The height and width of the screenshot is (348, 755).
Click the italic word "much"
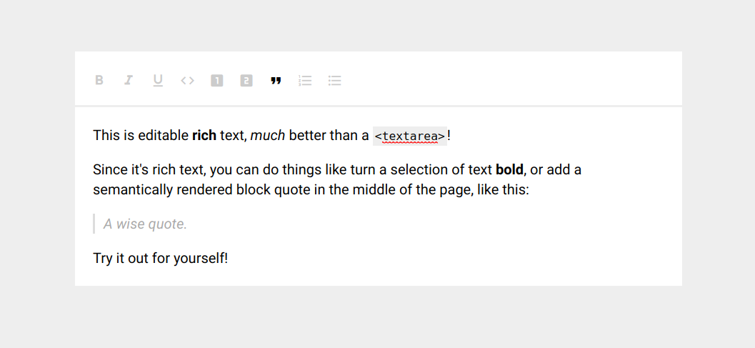pos(268,136)
